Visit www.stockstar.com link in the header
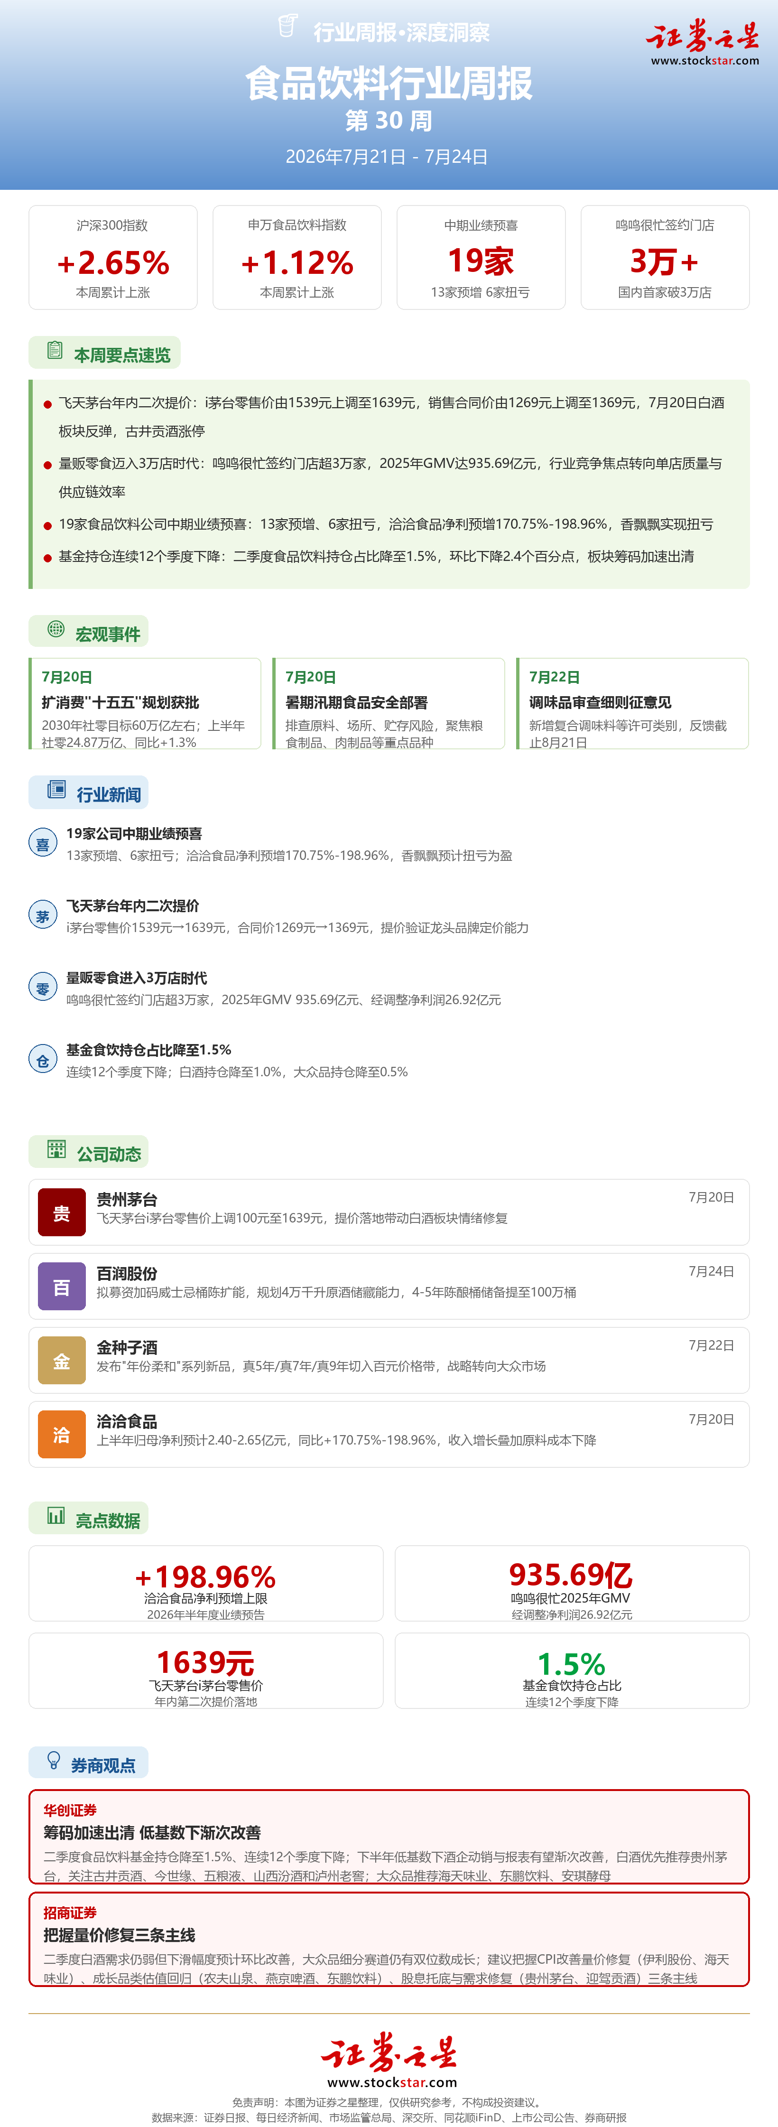778x2127 pixels. (704, 60)
